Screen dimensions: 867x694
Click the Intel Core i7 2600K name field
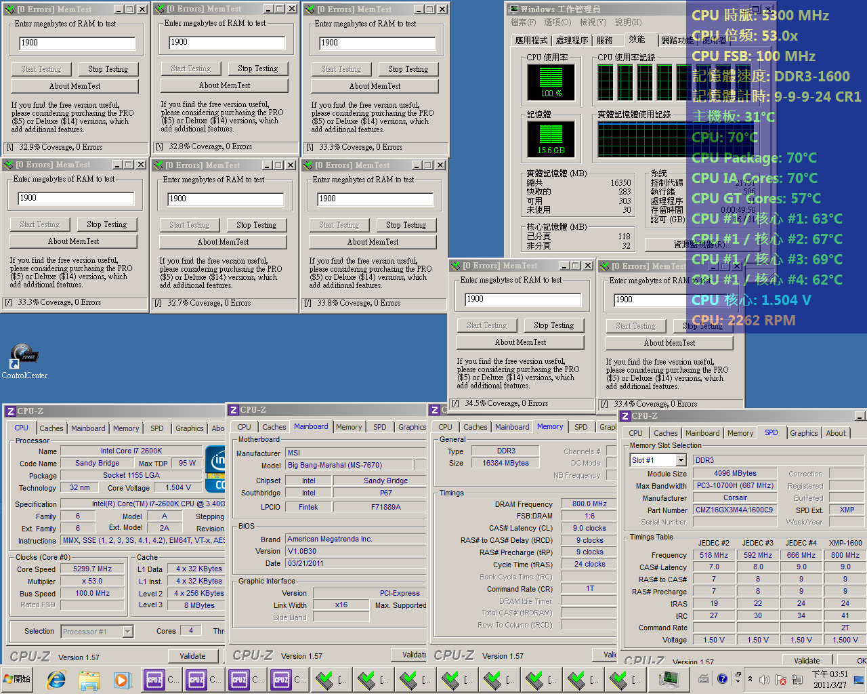131,451
